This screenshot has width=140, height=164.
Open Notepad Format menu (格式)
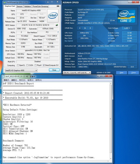[22, 80]
